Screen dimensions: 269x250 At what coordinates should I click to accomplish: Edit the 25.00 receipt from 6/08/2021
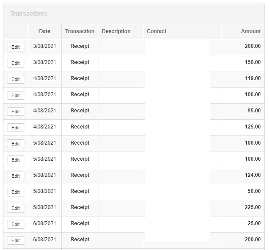[x=16, y=224]
